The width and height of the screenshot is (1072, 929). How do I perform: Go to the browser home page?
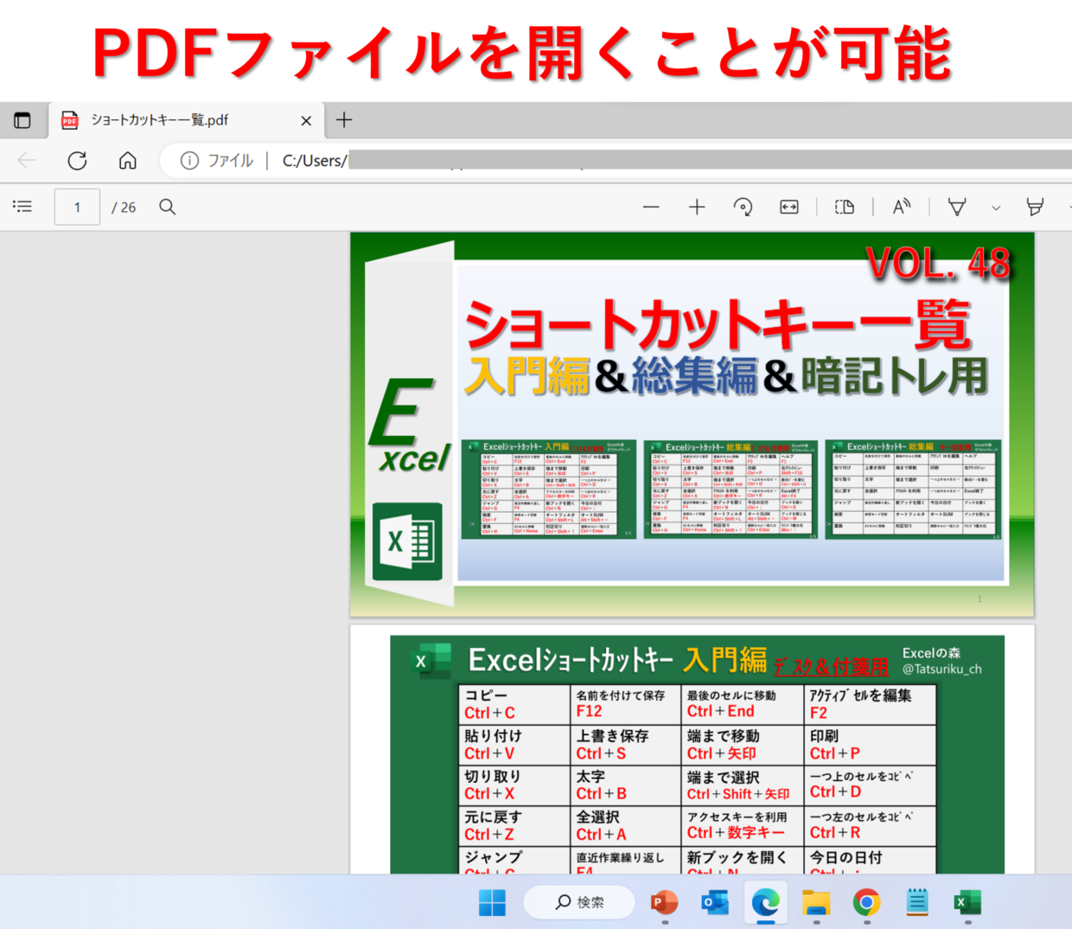(x=128, y=160)
